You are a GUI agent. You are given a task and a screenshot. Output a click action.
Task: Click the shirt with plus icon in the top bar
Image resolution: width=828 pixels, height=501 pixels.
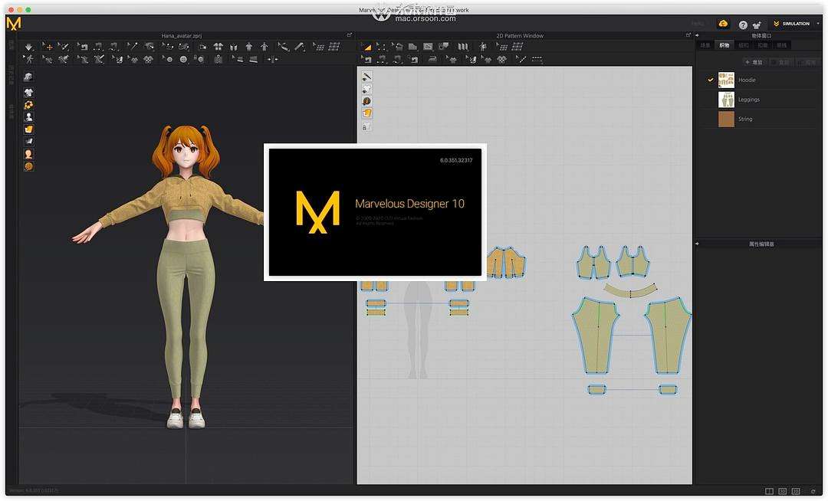click(x=756, y=25)
